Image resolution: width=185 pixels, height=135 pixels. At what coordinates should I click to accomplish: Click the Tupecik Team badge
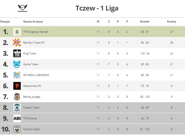coord(17,107)
